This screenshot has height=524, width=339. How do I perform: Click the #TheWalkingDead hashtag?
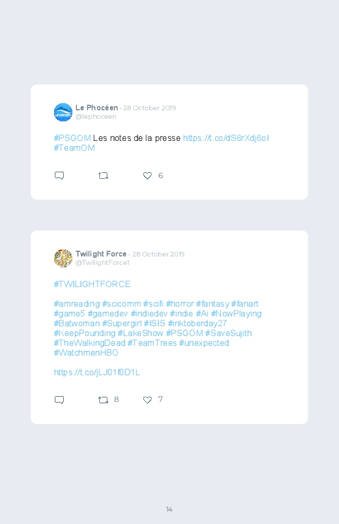pyautogui.click(x=89, y=343)
